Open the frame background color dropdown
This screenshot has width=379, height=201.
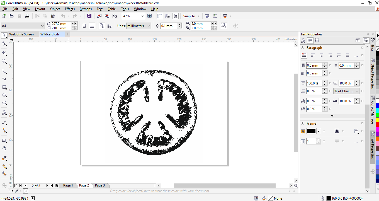point(319,131)
